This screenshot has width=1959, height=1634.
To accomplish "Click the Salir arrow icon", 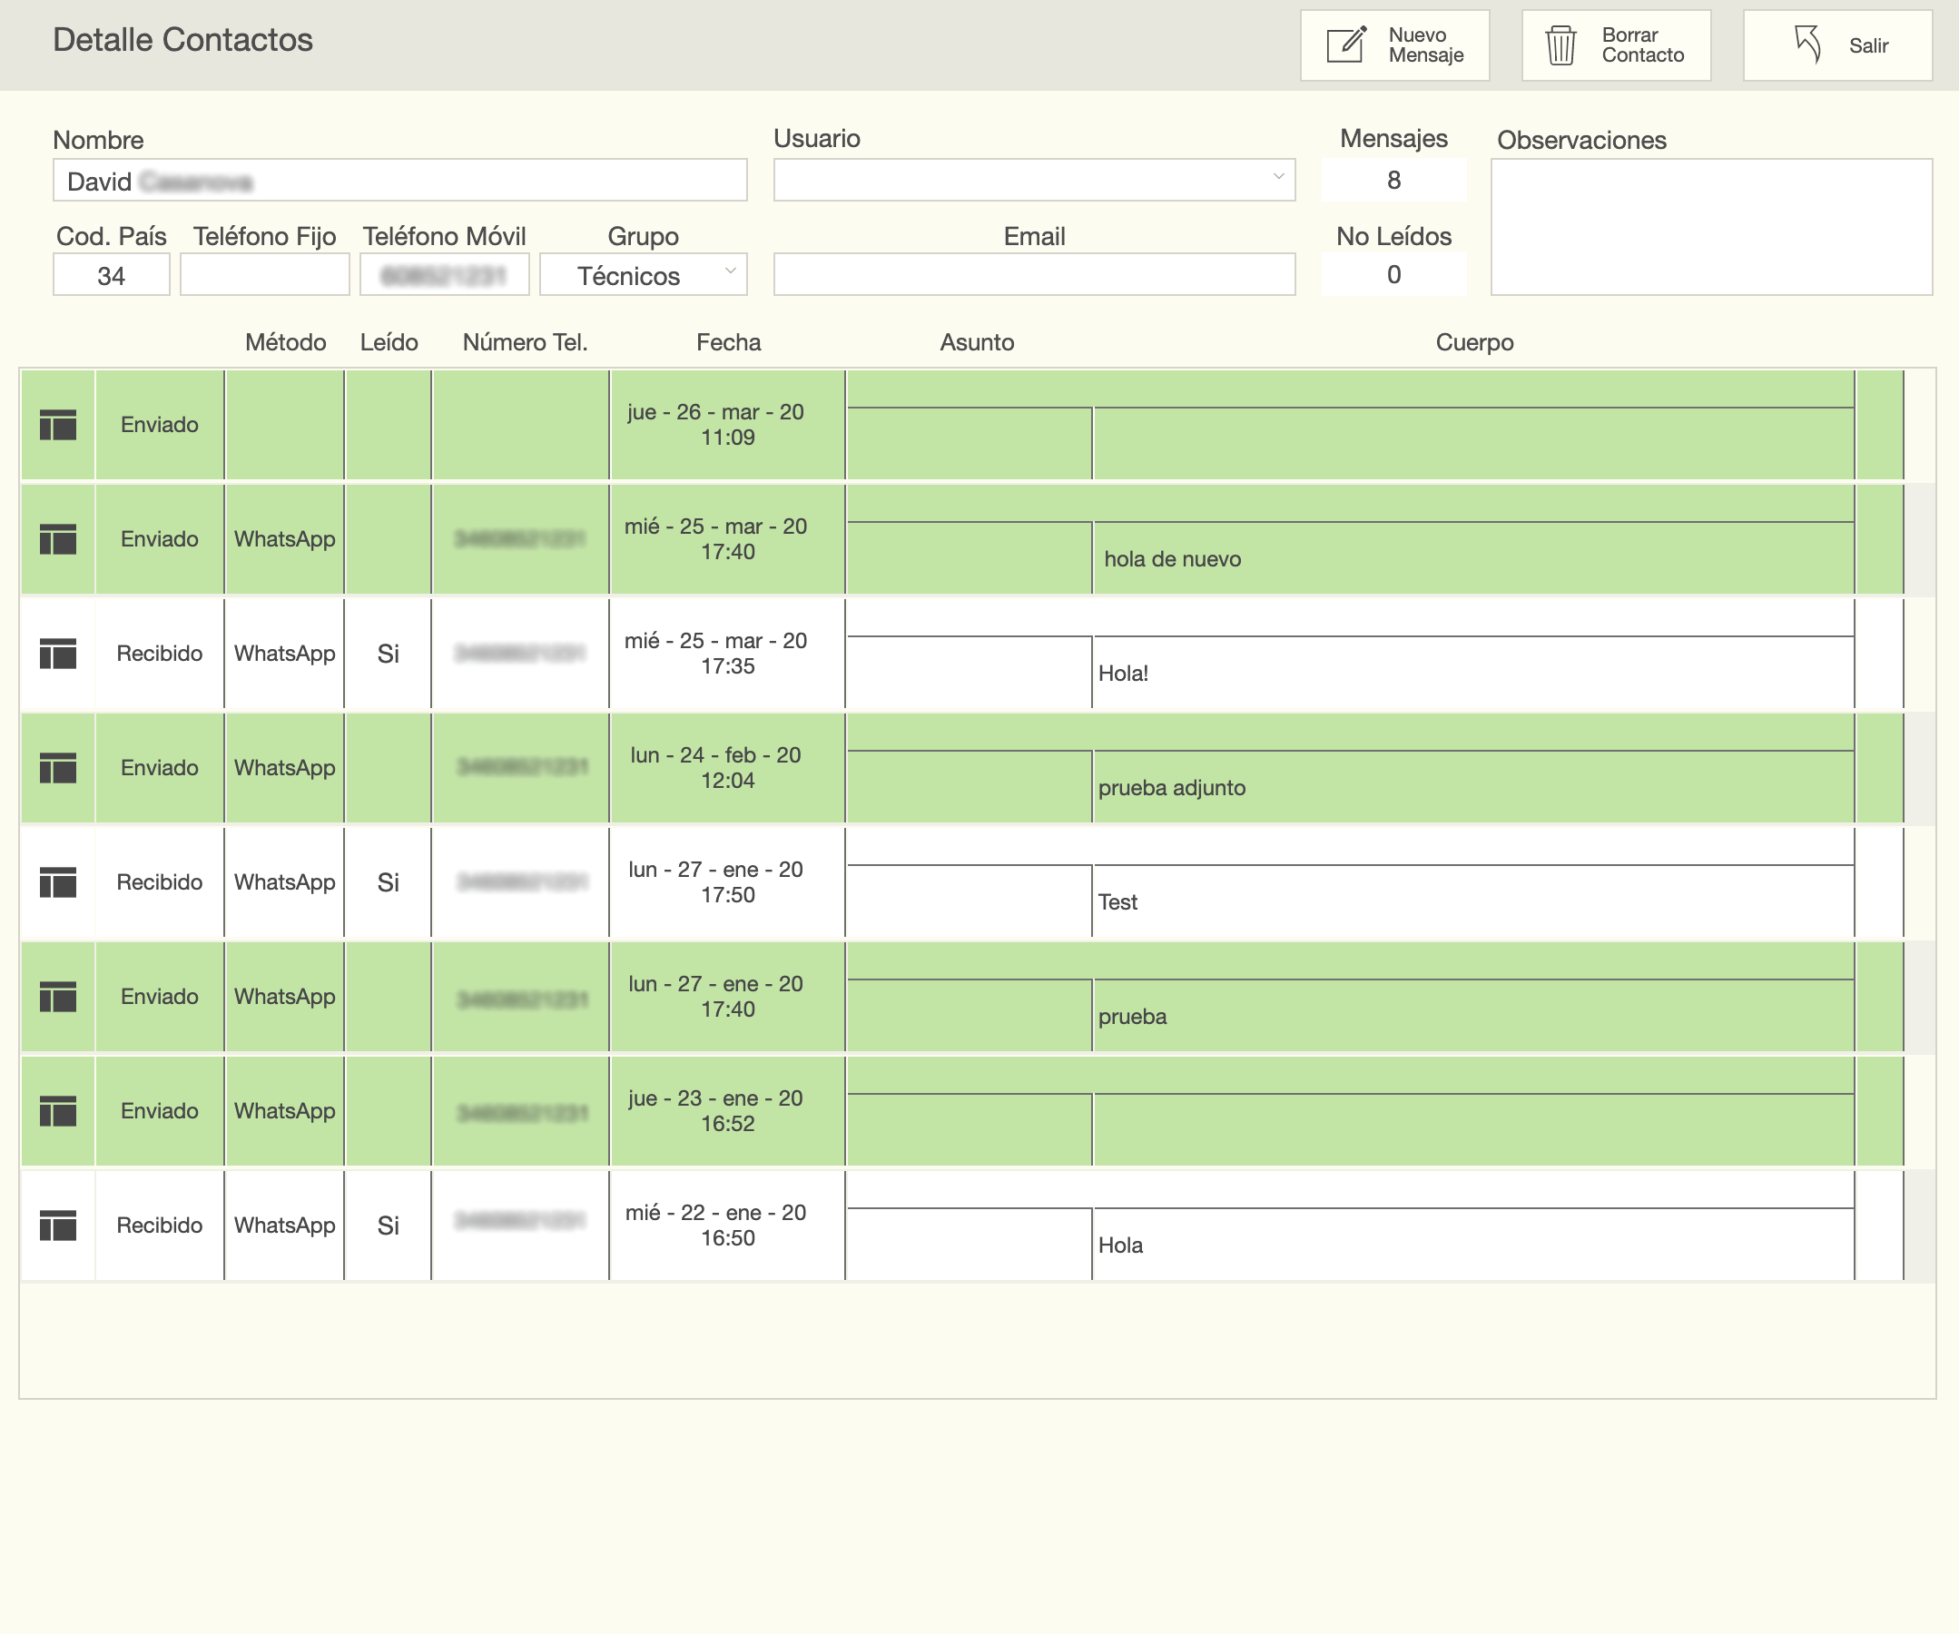I will 1806,44.
